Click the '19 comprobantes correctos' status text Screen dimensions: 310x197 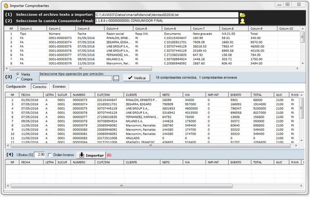coord(176,78)
